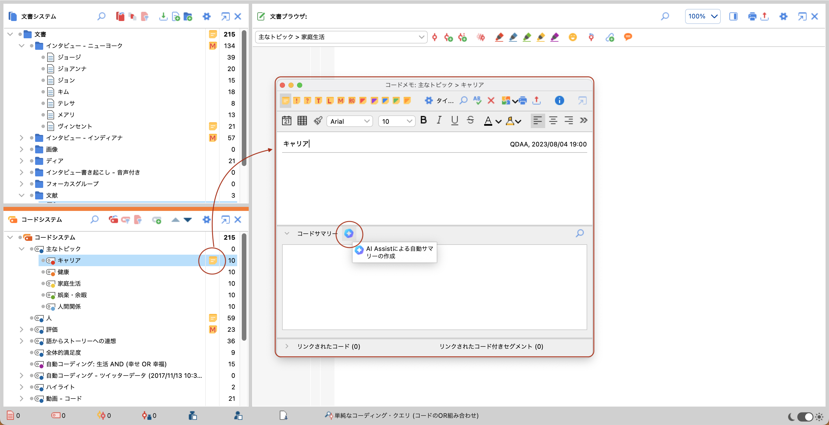829x425 pixels.
Task: Click the memo icon next to キャリア code
Action: pyautogui.click(x=212, y=260)
